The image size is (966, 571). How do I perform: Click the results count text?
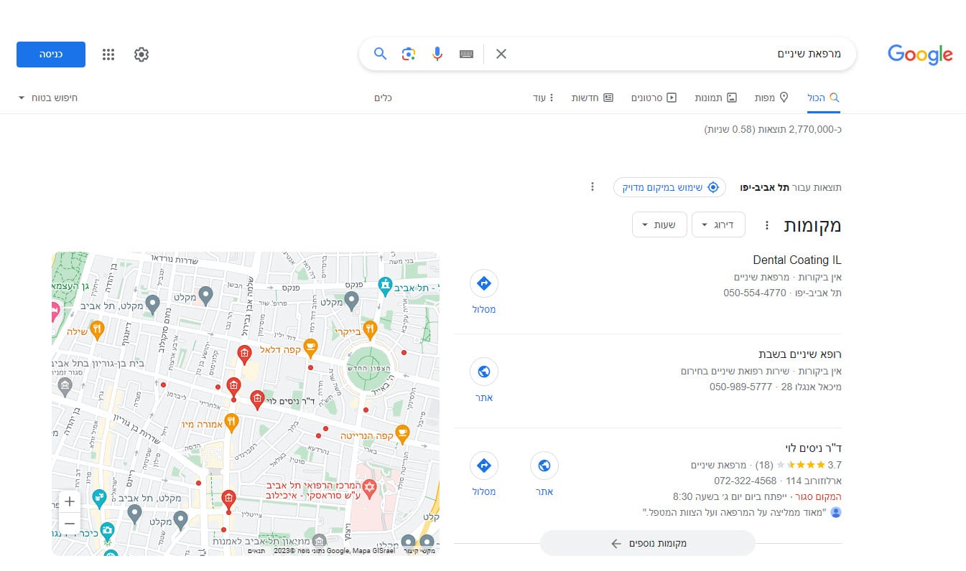point(772,129)
